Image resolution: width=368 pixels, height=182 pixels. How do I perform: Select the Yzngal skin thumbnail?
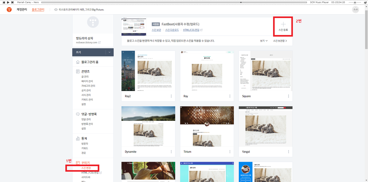265,126
